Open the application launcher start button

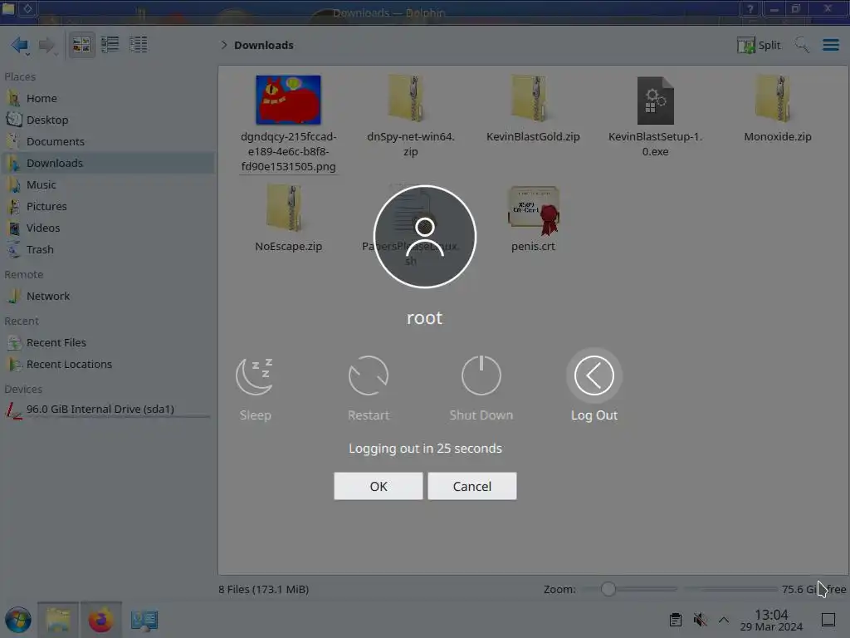(18, 620)
